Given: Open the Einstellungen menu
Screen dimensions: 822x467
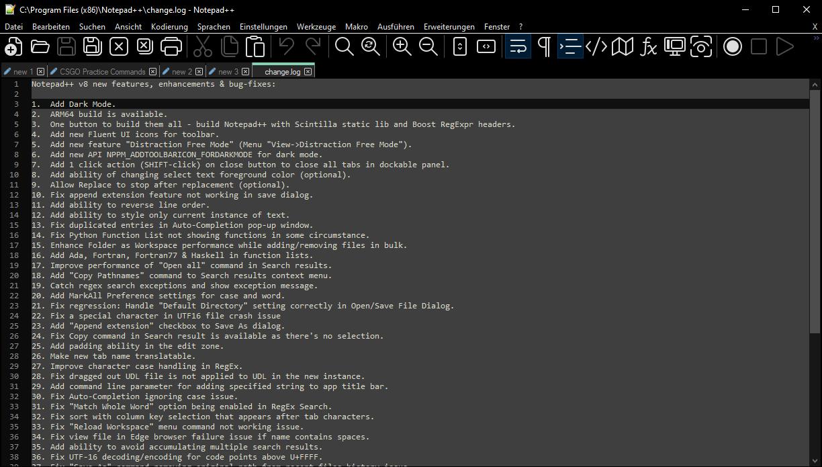Looking at the screenshot, I should click(263, 27).
